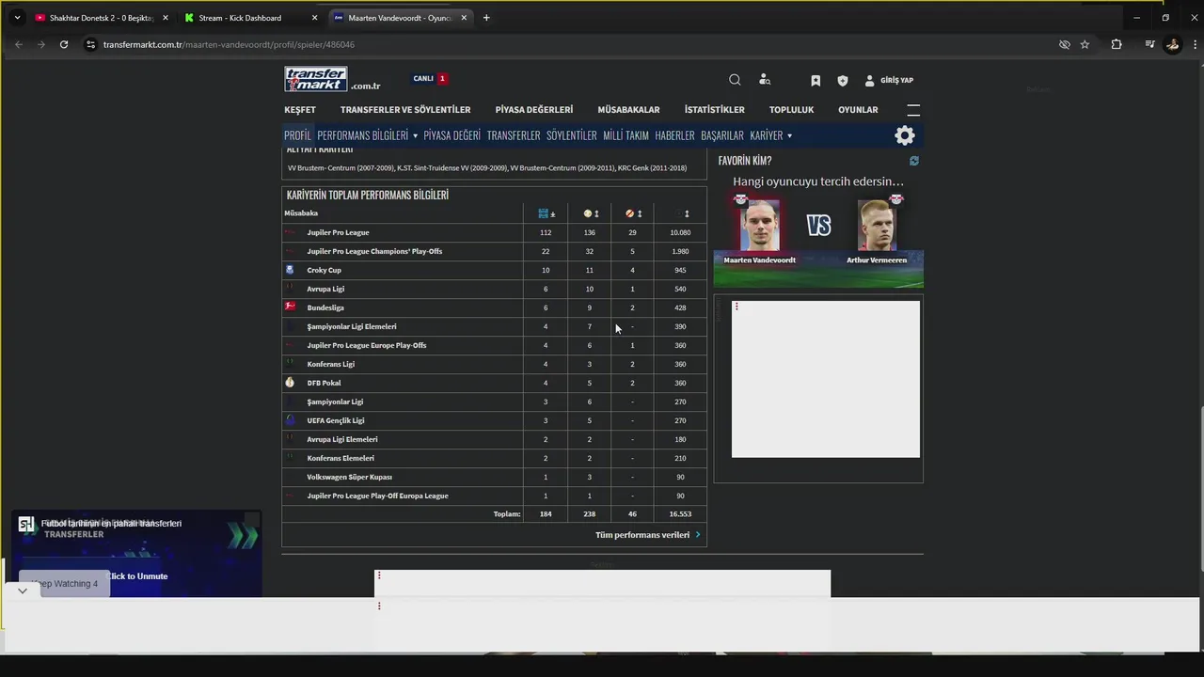The image size is (1204, 677).
Task: Open the KEŞFET main menu
Action: (300, 110)
